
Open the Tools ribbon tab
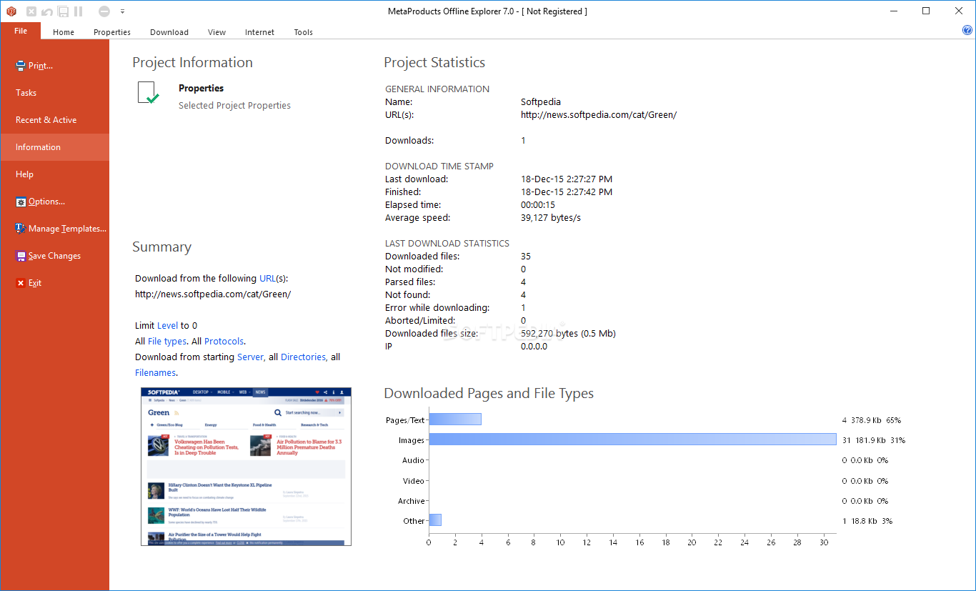click(304, 32)
